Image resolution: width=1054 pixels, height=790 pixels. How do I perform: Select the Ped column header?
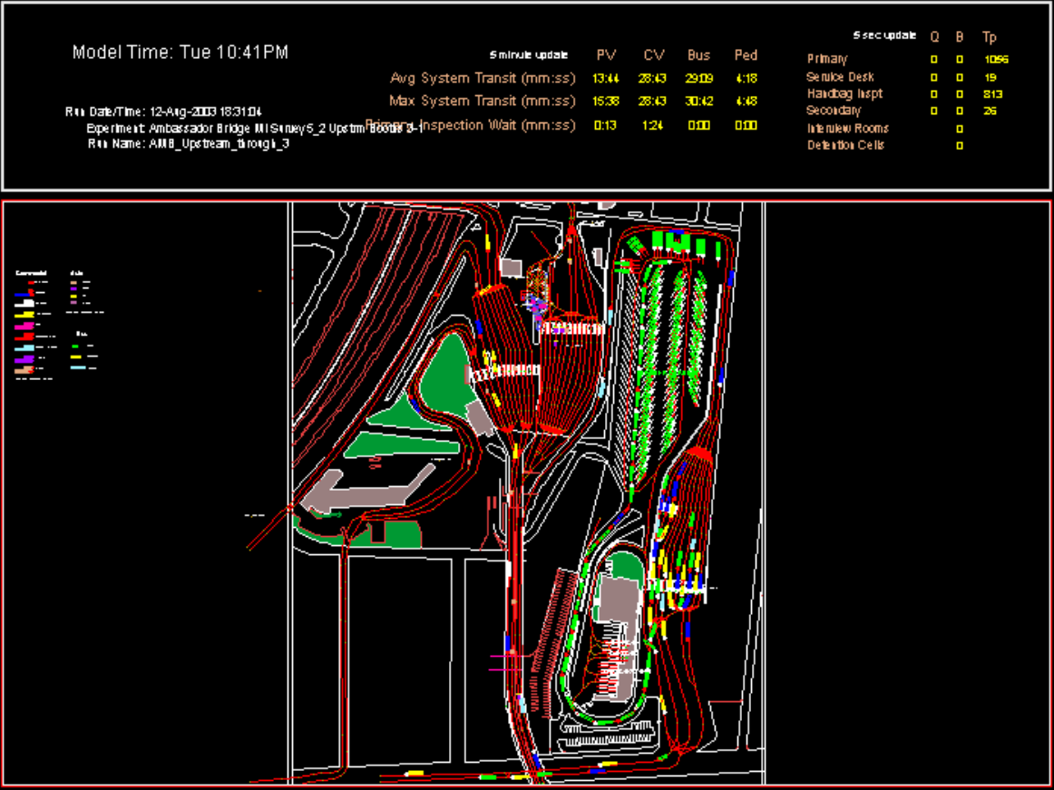pos(746,56)
